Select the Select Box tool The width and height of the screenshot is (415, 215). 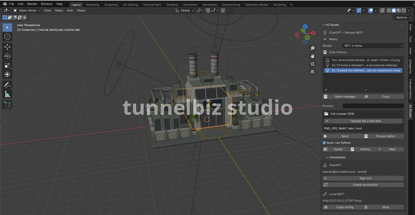click(7, 28)
